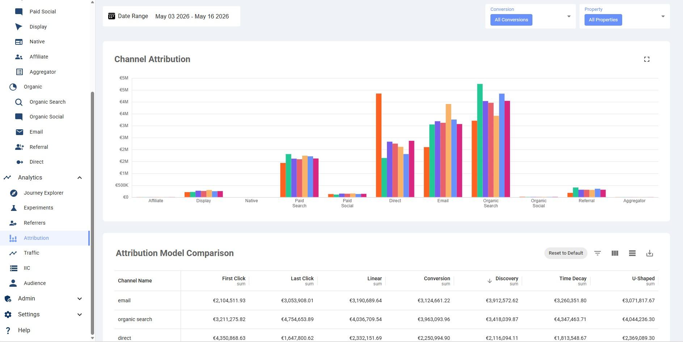Click the Settings gear icon
The height and width of the screenshot is (342, 683).
[x=8, y=315]
